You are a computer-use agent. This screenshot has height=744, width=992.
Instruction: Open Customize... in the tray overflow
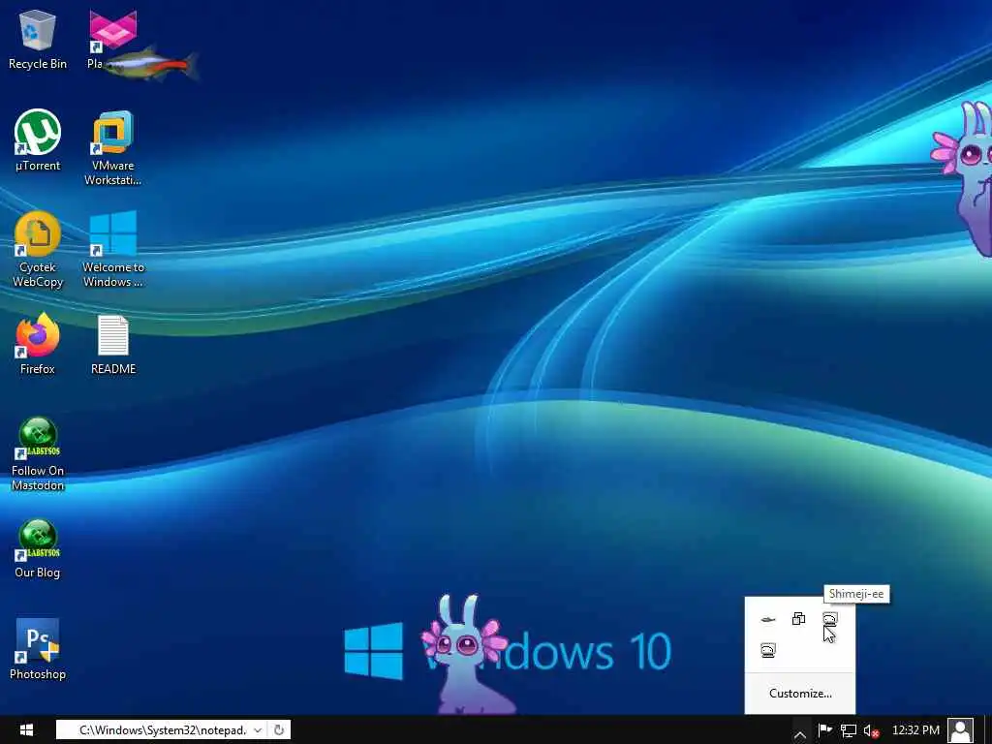click(x=800, y=694)
